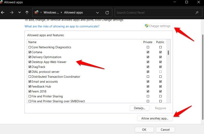Confirm changes with OK button

pyautogui.click(x=144, y=130)
